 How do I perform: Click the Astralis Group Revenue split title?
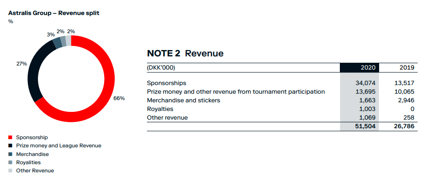point(54,13)
